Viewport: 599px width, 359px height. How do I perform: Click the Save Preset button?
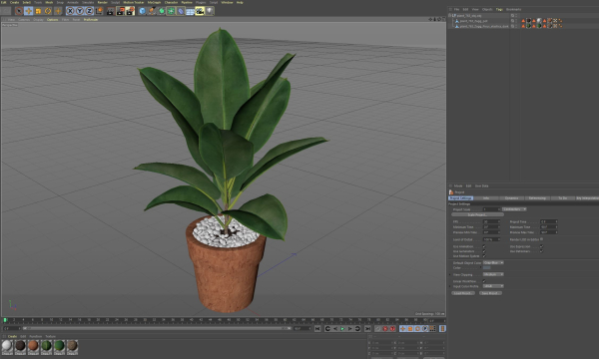(x=490, y=293)
